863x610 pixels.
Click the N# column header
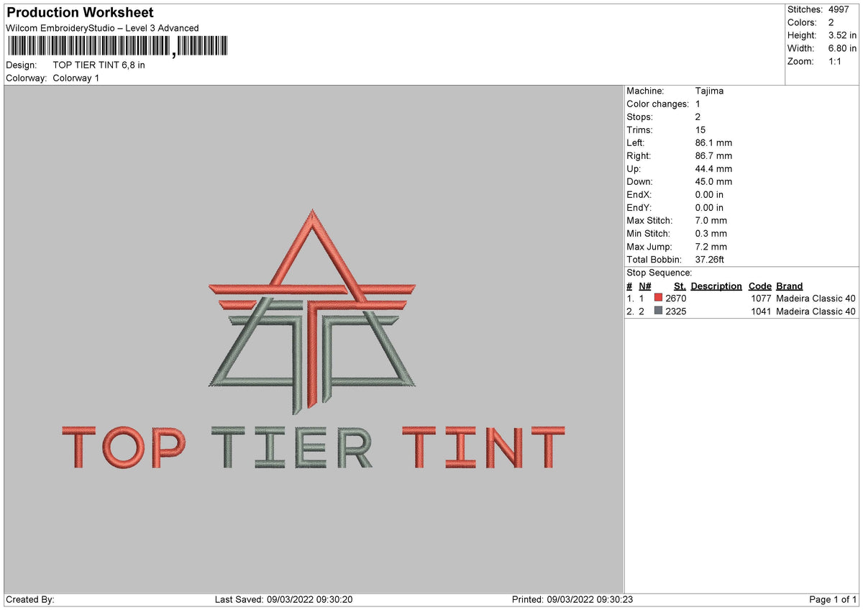coord(645,286)
